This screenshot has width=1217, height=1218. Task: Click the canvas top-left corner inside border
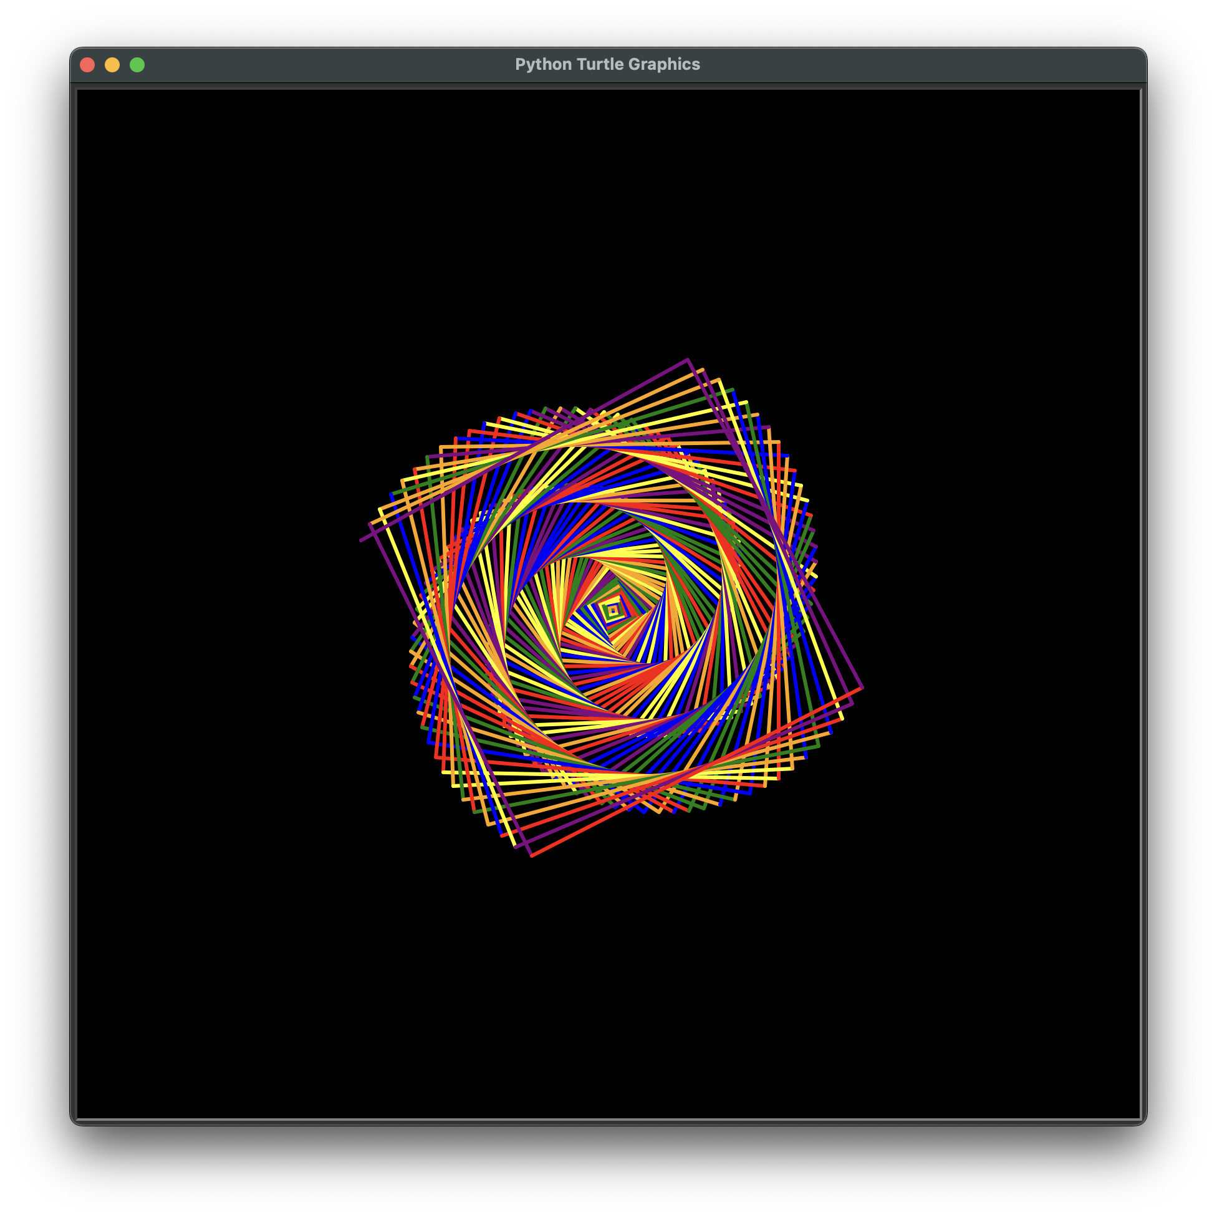click(80, 94)
